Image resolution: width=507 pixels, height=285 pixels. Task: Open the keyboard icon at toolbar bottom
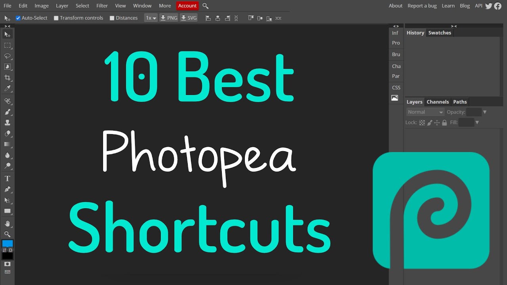click(x=7, y=272)
